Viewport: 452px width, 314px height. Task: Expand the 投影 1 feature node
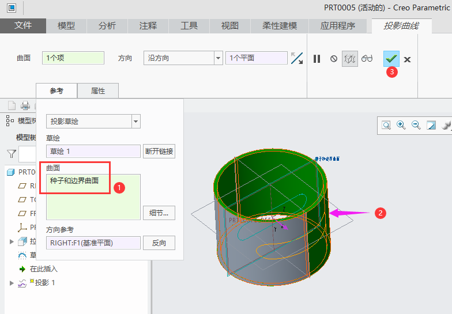pos(12,283)
